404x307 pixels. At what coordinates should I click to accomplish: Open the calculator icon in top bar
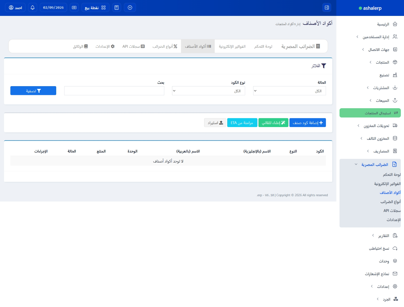(x=117, y=7)
